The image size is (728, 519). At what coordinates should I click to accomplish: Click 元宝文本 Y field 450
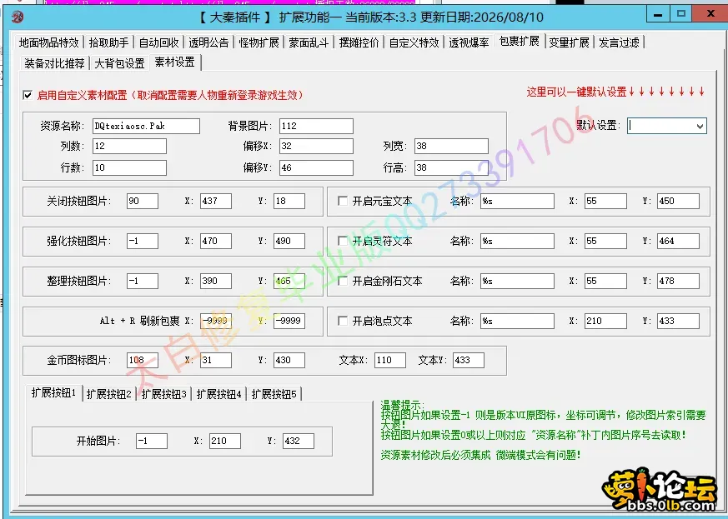(x=678, y=201)
